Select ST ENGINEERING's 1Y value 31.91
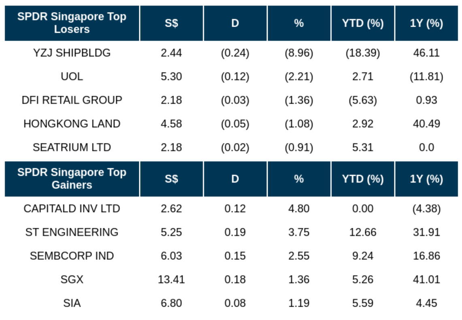This screenshot has width=462, height=320. (426, 232)
